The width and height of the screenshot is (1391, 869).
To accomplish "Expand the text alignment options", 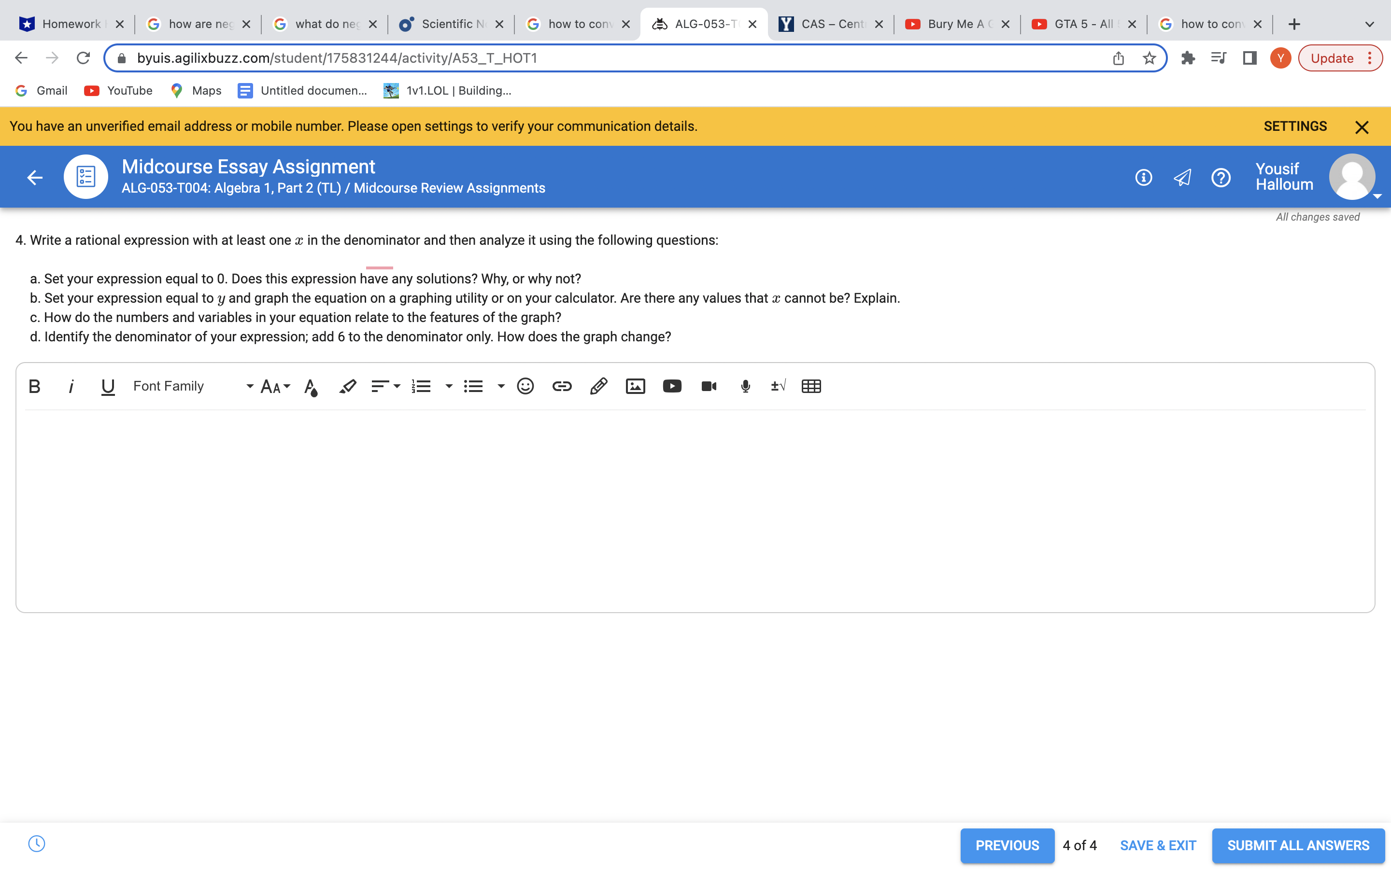I will [397, 387].
